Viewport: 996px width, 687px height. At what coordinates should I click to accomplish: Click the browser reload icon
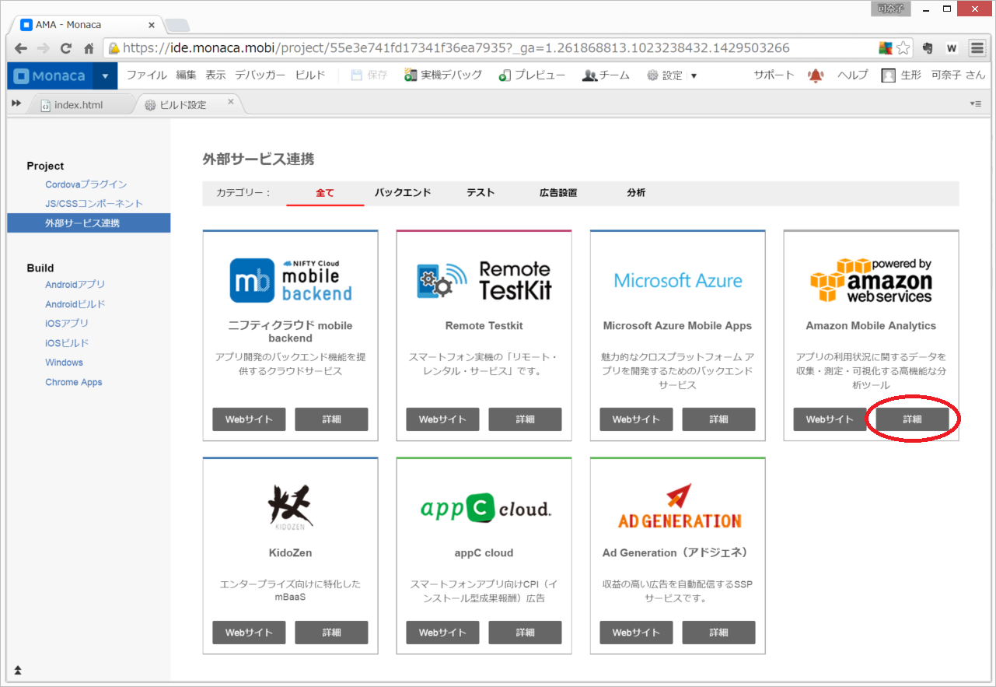coord(66,48)
